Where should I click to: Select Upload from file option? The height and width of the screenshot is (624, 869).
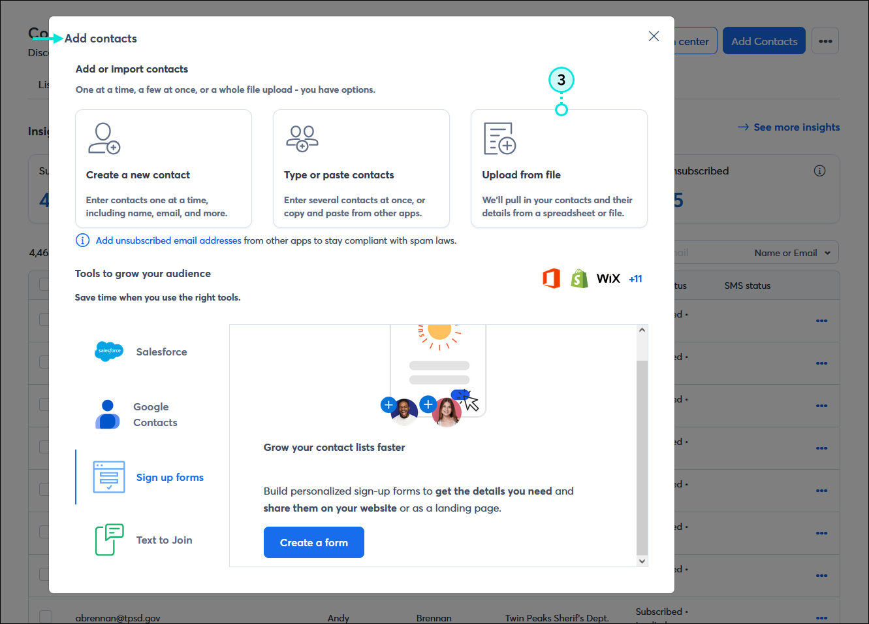[x=559, y=169]
